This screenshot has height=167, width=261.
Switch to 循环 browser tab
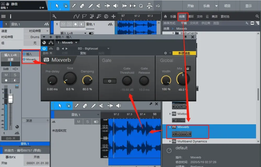tap(191, 16)
